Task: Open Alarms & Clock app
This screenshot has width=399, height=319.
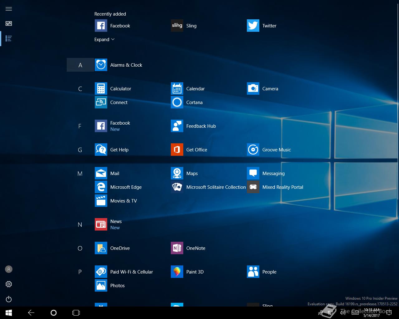Action: 119,65
